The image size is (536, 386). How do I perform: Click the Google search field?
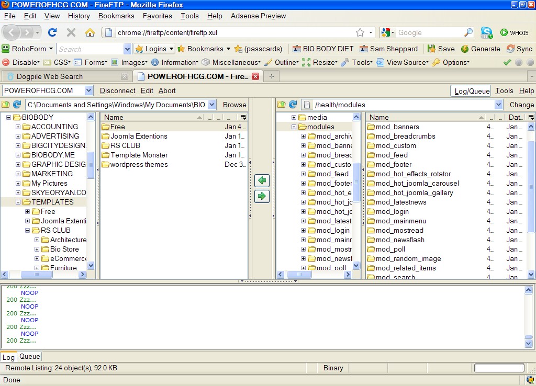430,32
